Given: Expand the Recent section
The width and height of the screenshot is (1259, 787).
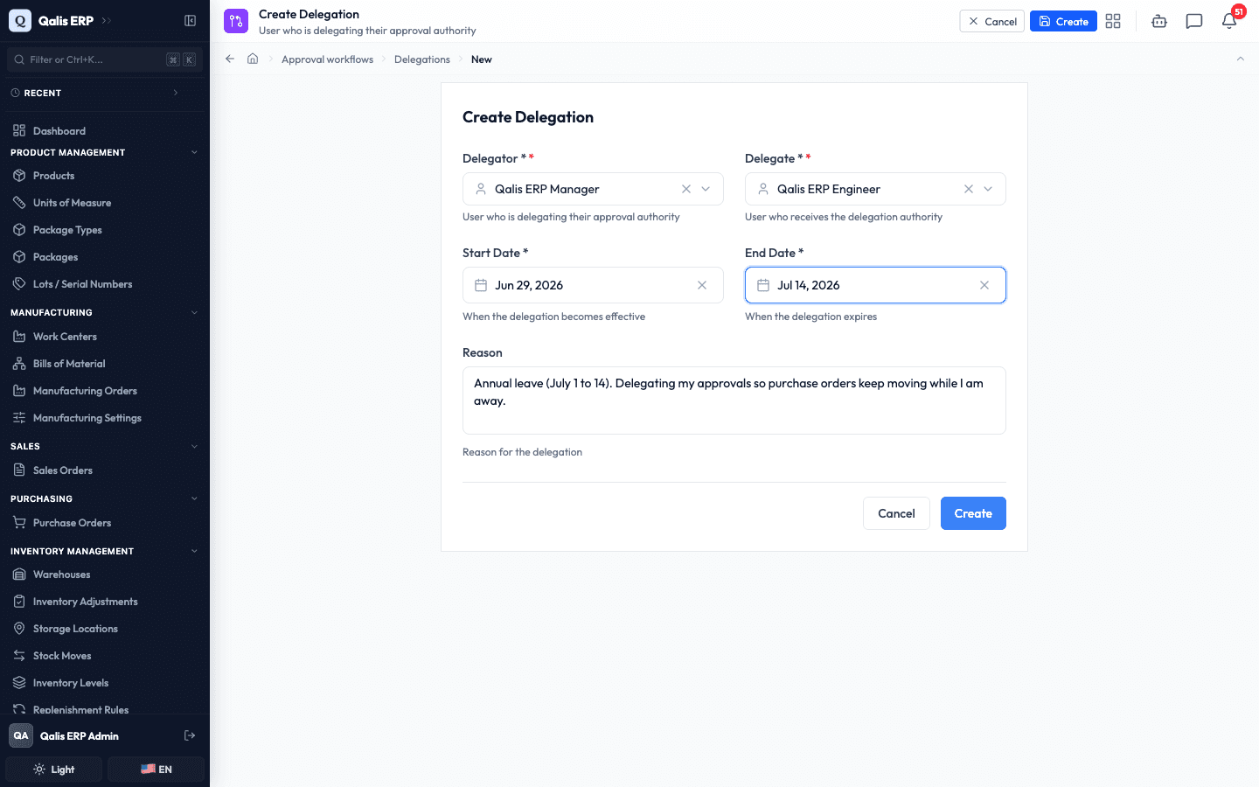Looking at the screenshot, I should [x=176, y=93].
